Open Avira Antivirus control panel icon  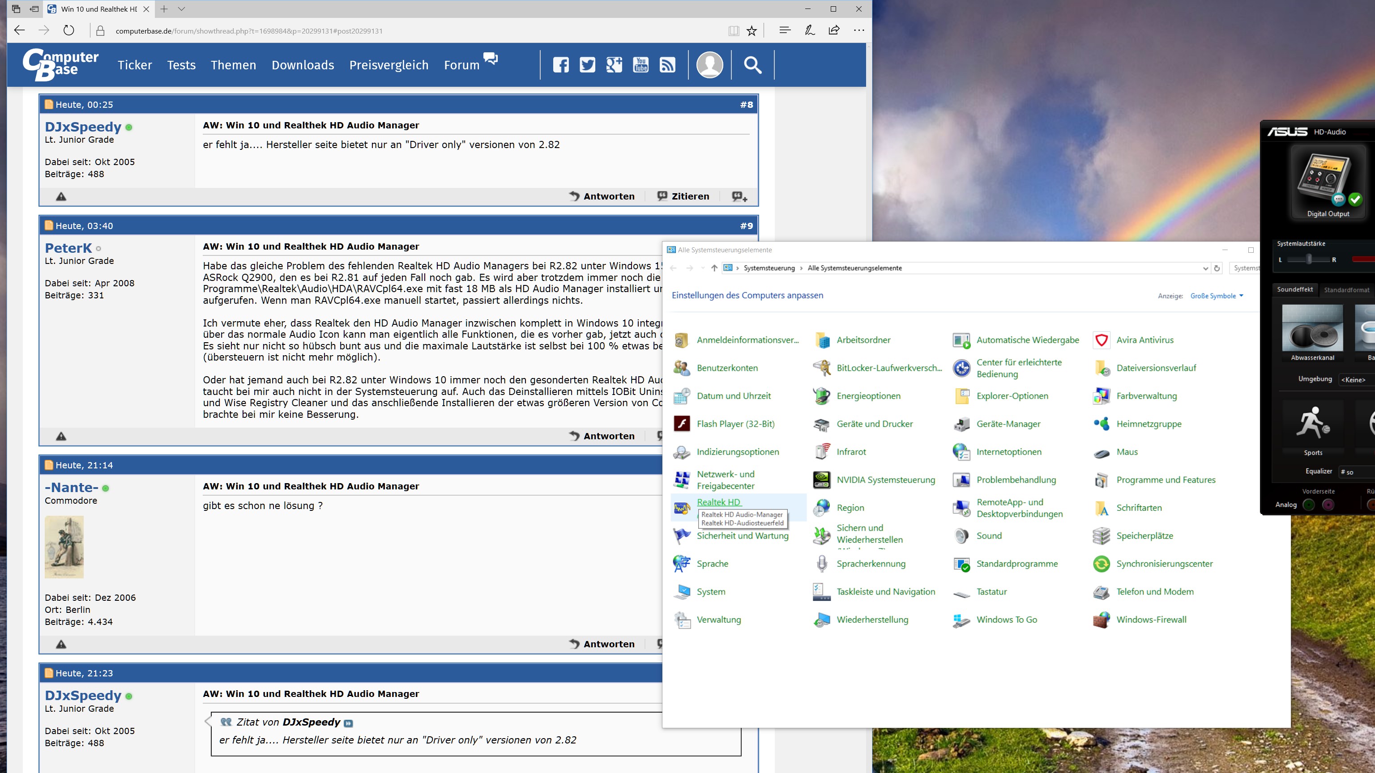point(1101,340)
